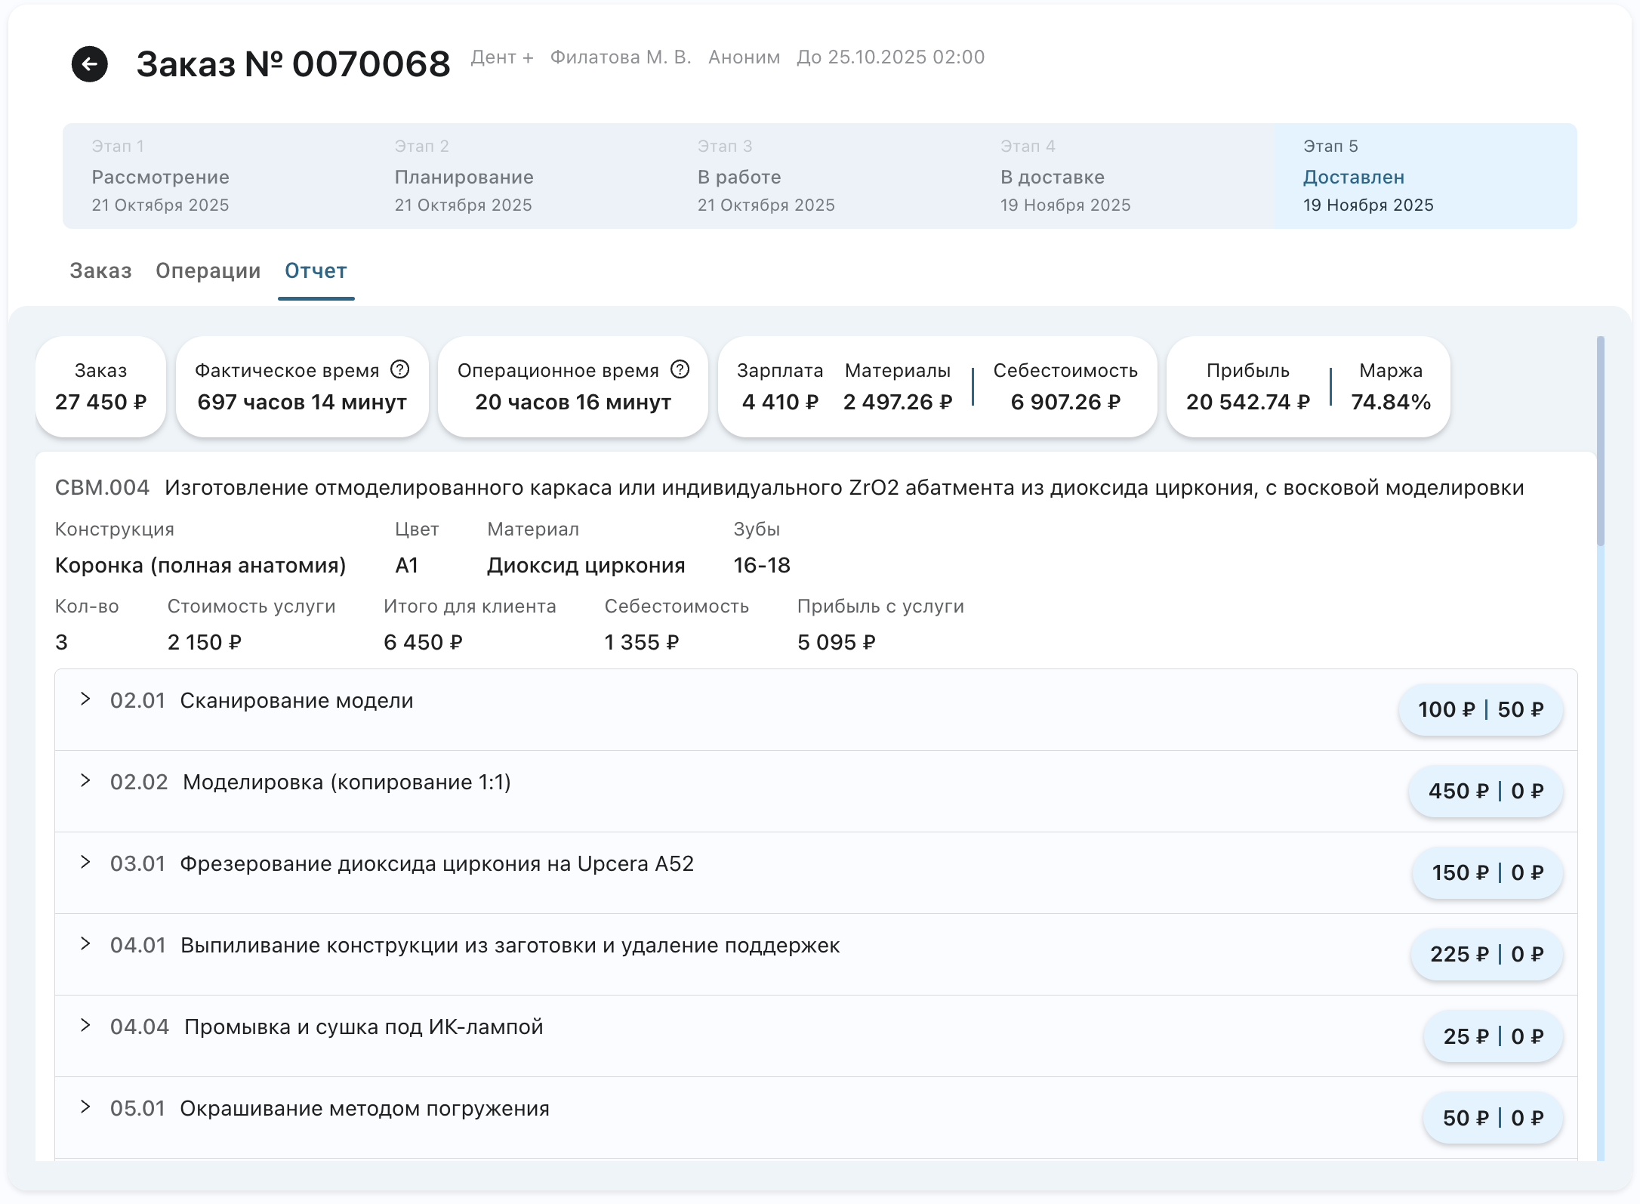The height and width of the screenshot is (1204, 1640).
Task: Expand 05.01 Окрашивание методом погружения row
Action: click(86, 1107)
